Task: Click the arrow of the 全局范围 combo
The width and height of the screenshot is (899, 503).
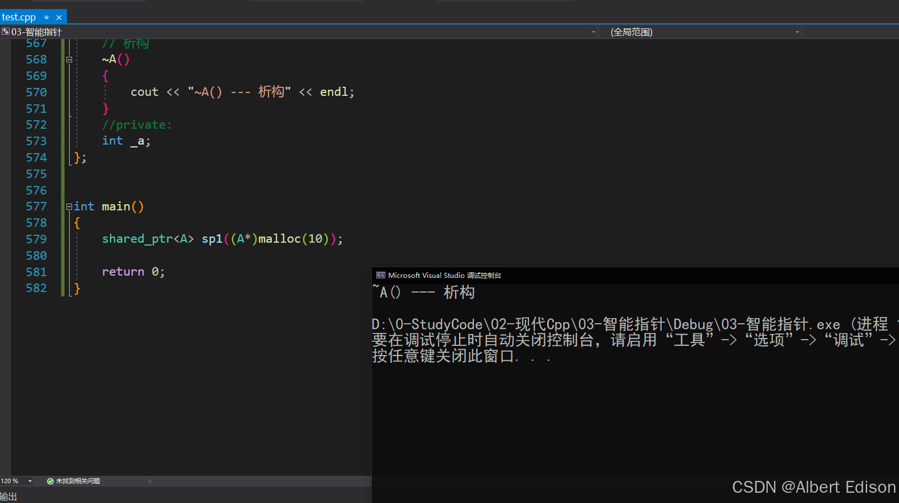Action: click(x=797, y=32)
